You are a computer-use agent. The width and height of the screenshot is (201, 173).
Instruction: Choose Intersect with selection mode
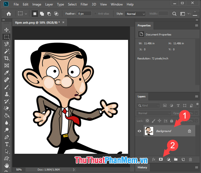point(56,14)
